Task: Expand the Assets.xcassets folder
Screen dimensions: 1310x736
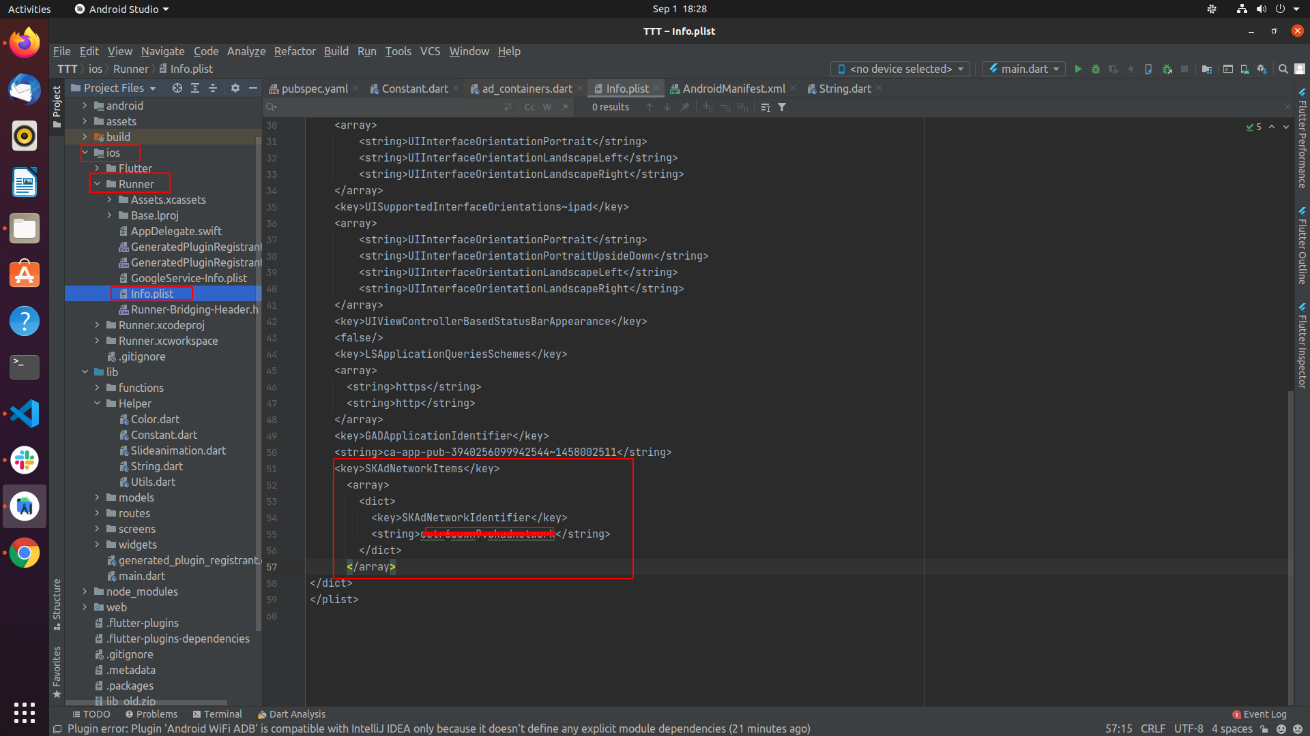Action: point(109,200)
